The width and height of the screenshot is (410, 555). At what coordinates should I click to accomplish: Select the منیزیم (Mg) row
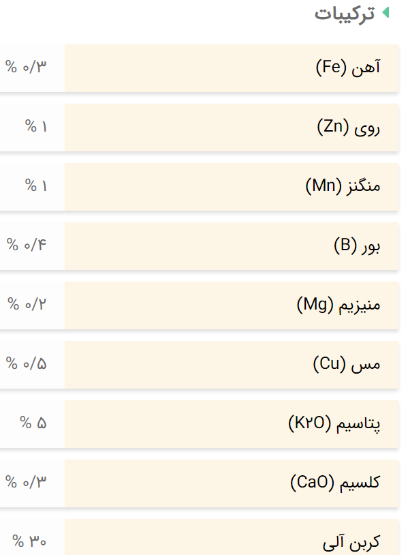coord(200,305)
